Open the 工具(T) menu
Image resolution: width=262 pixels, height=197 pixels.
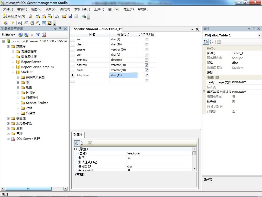99,9
